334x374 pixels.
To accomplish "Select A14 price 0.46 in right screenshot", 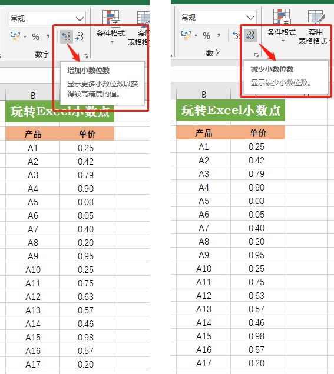I will (x=257, y=323).
